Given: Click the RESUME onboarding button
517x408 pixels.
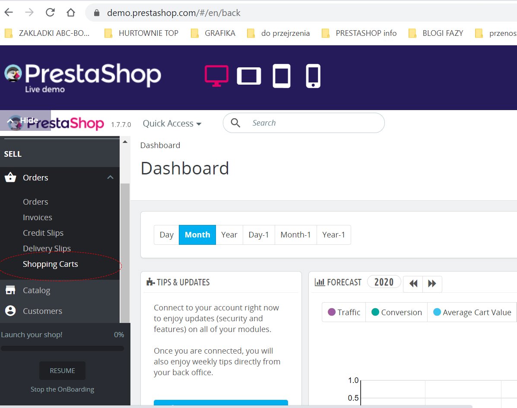Looking at the screenshot, I should [62, 370].
